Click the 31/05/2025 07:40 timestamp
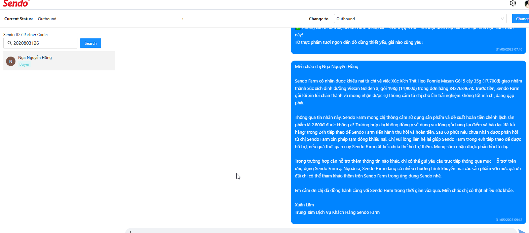This screenshot has height=233, width=529. 509,49
